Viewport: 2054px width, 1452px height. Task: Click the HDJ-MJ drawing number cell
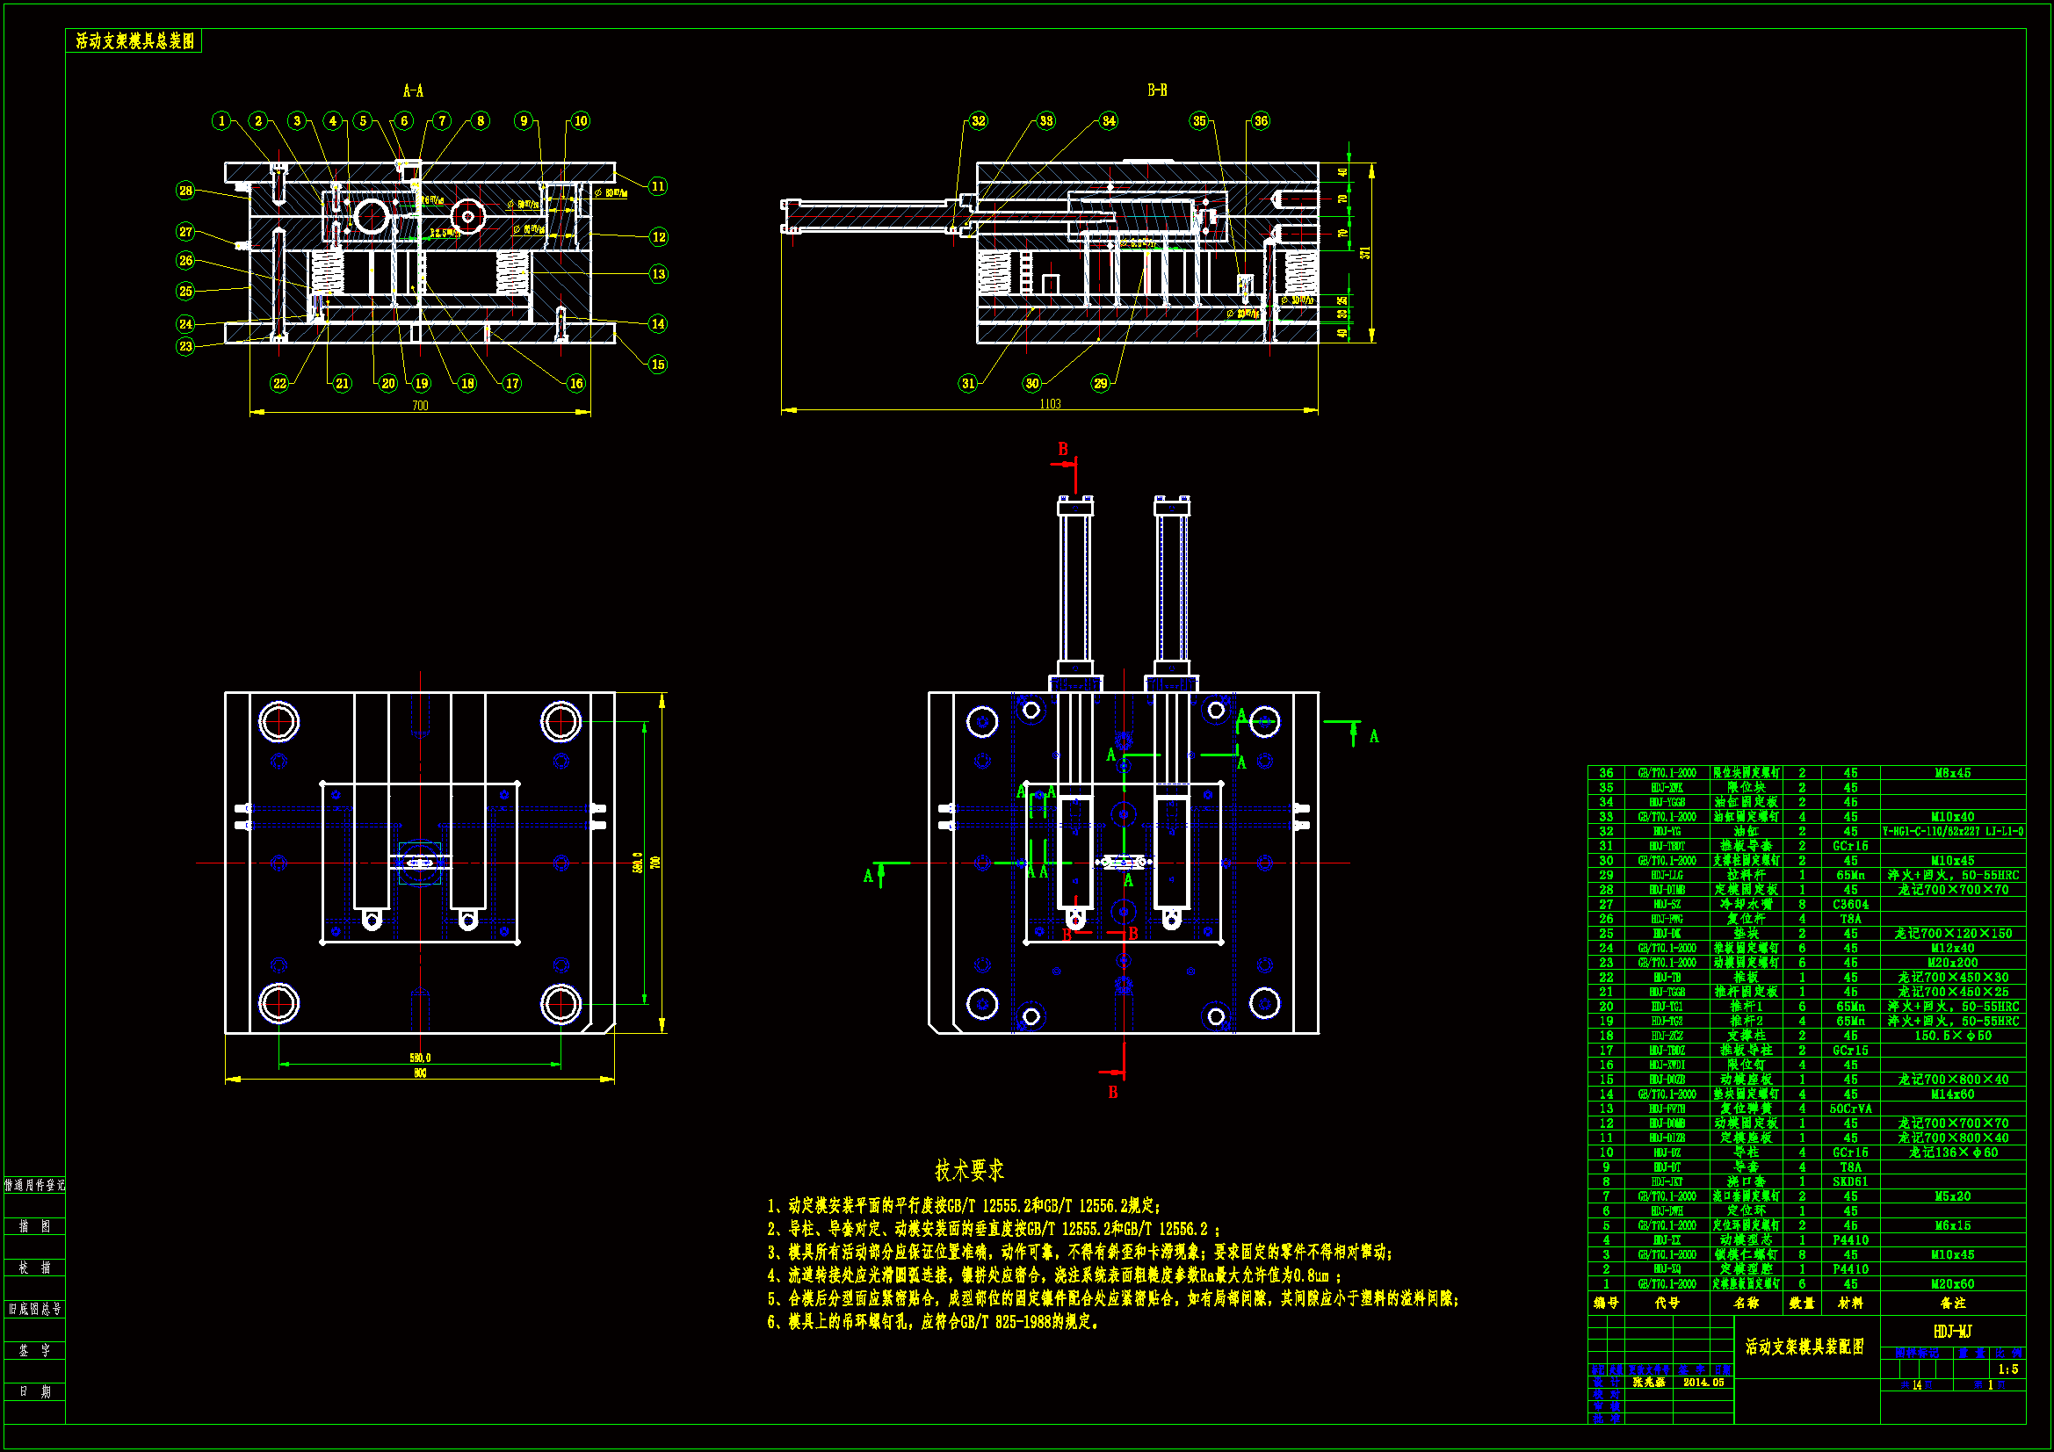pyautogui.click(x=1952, y=1332)
